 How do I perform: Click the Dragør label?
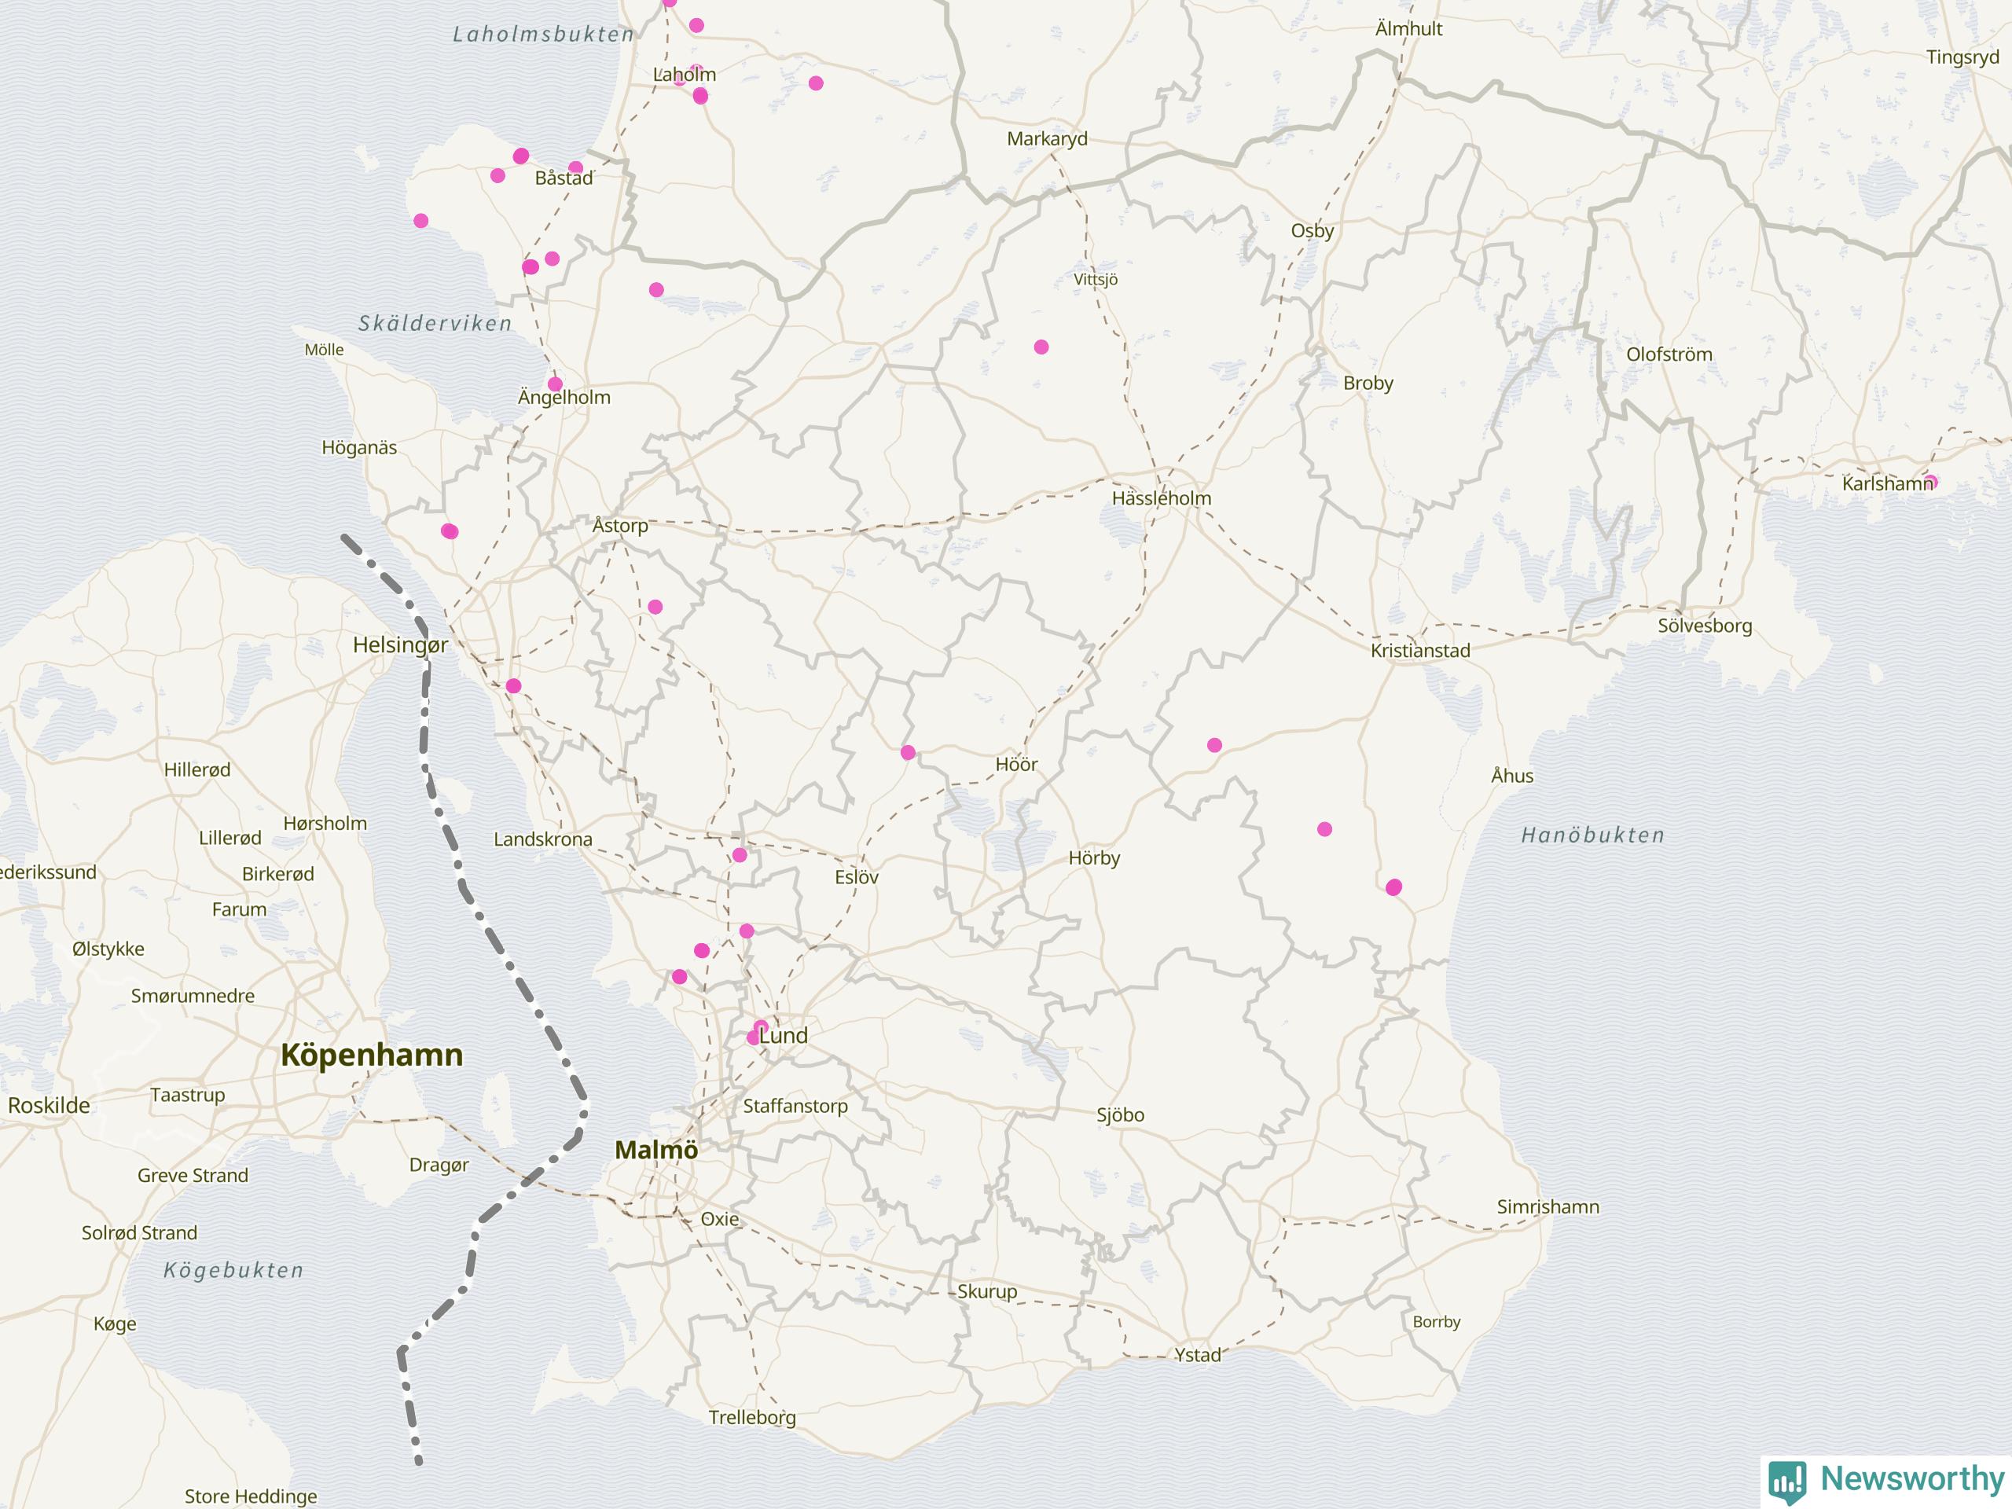tap(439, 1166)
